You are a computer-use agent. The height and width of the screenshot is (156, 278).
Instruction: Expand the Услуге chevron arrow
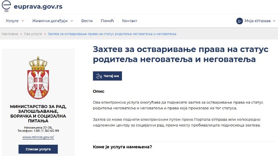tap(23, 21)
